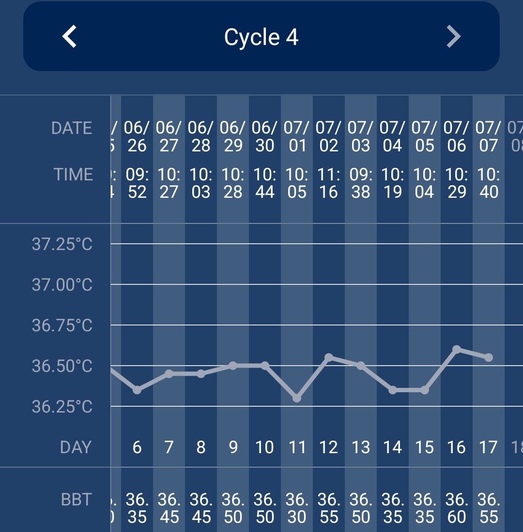Tap the 07/07 date column header
This screenshot has width=523, height=532.
tap(489, 137)
